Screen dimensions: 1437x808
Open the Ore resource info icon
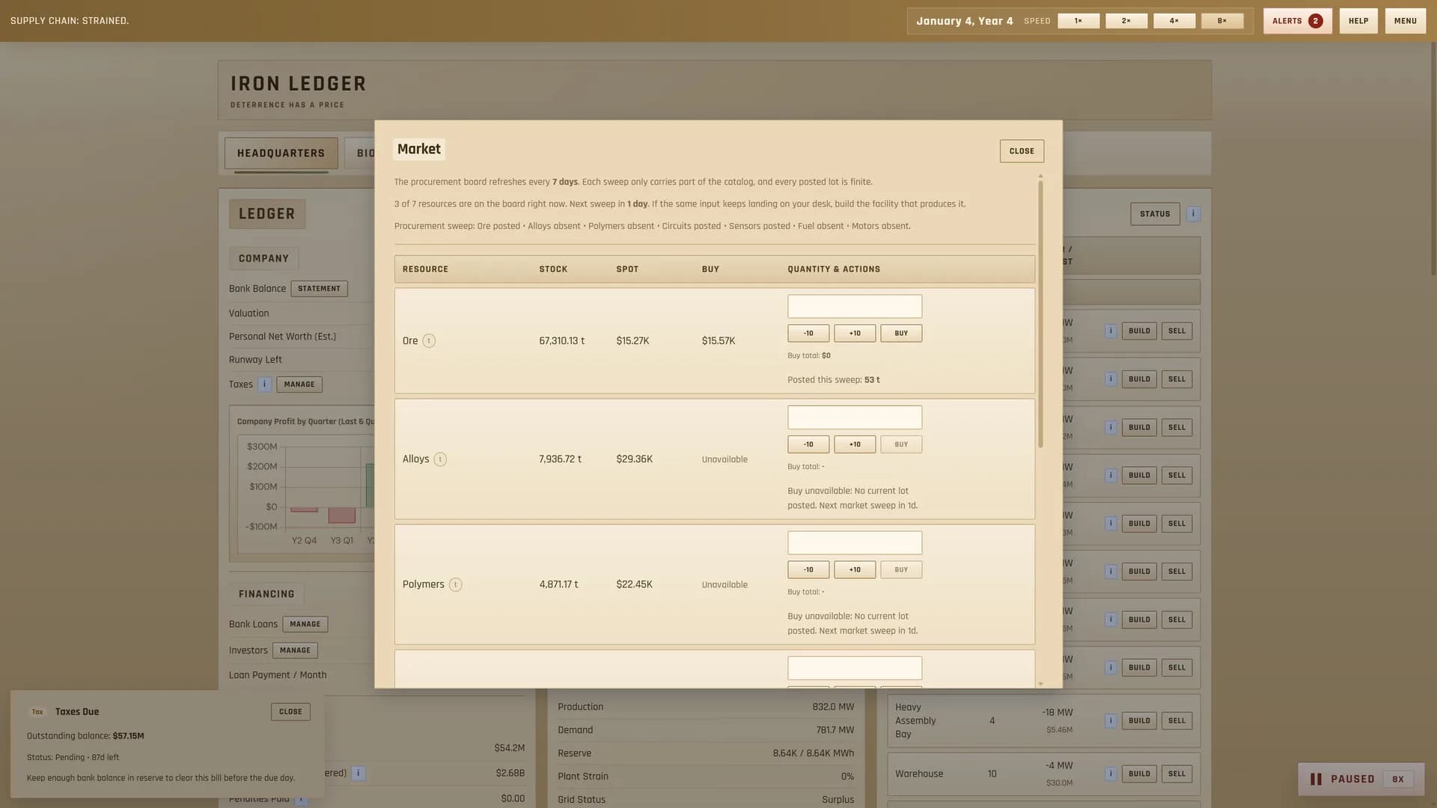[429, 341]
